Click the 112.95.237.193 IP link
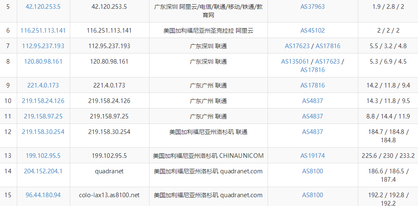The height and width of the screenshot is (206, 418). [43, 46]
